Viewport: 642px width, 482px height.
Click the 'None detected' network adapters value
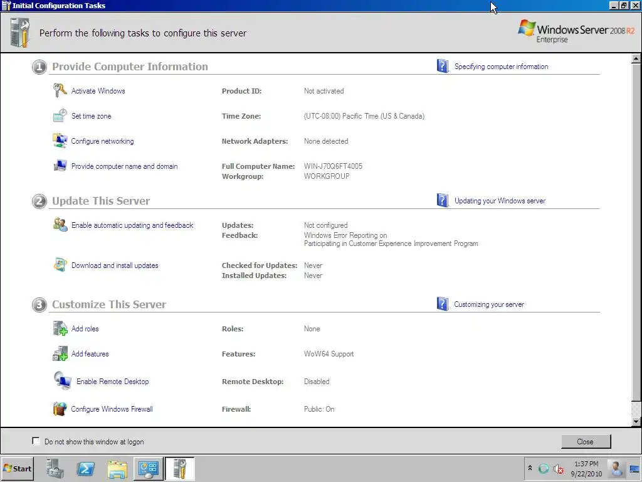326,141
